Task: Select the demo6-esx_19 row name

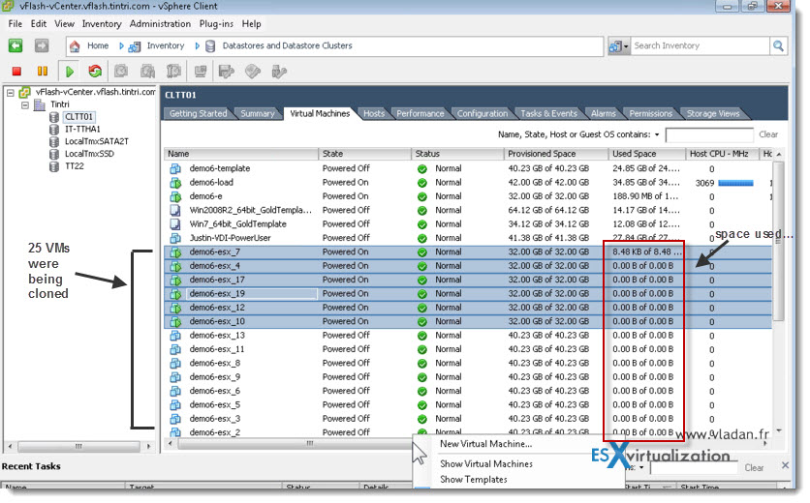Action: [x=216, y=293]
